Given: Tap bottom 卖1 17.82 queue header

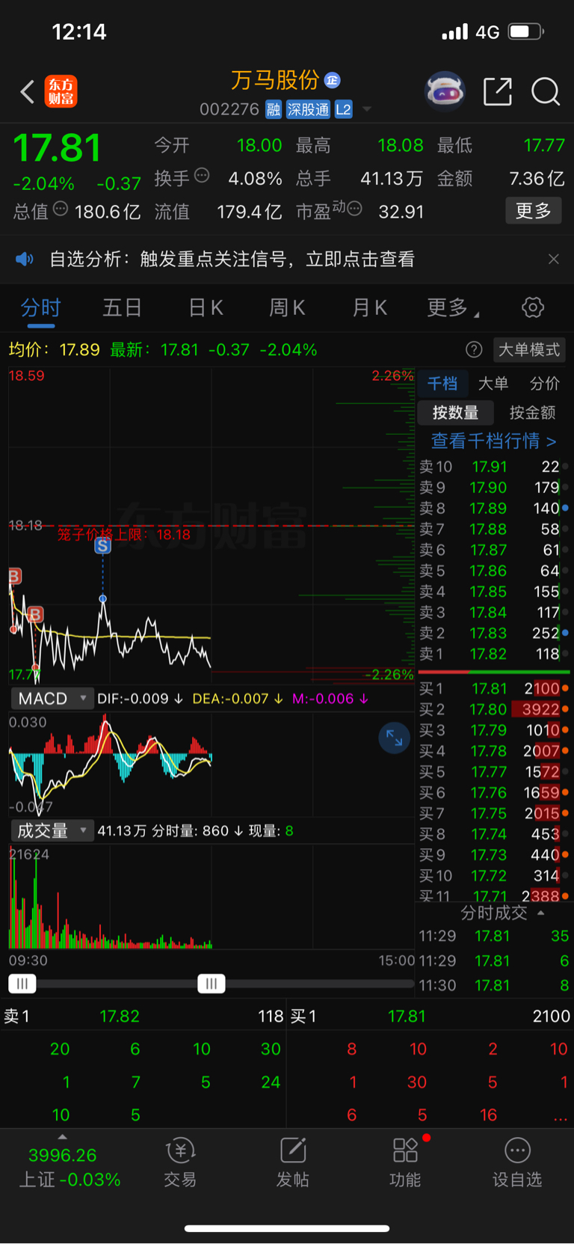Looking at the screenshot, I should [143, 1016].
